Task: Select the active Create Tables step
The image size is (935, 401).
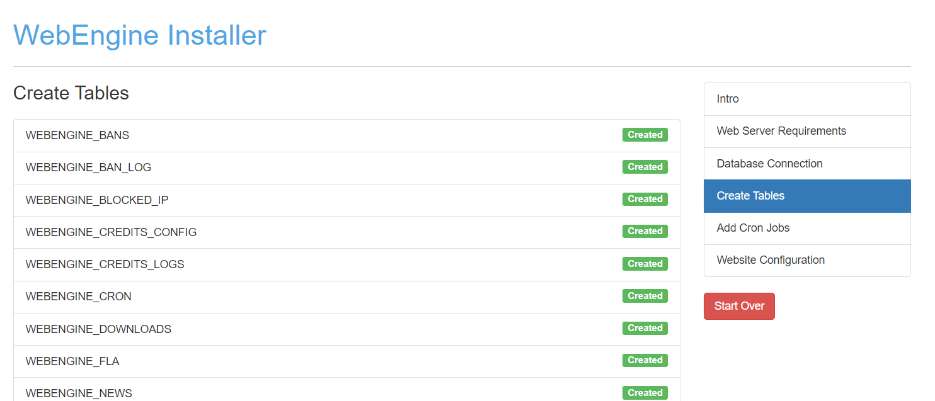Action: point(750,196)
